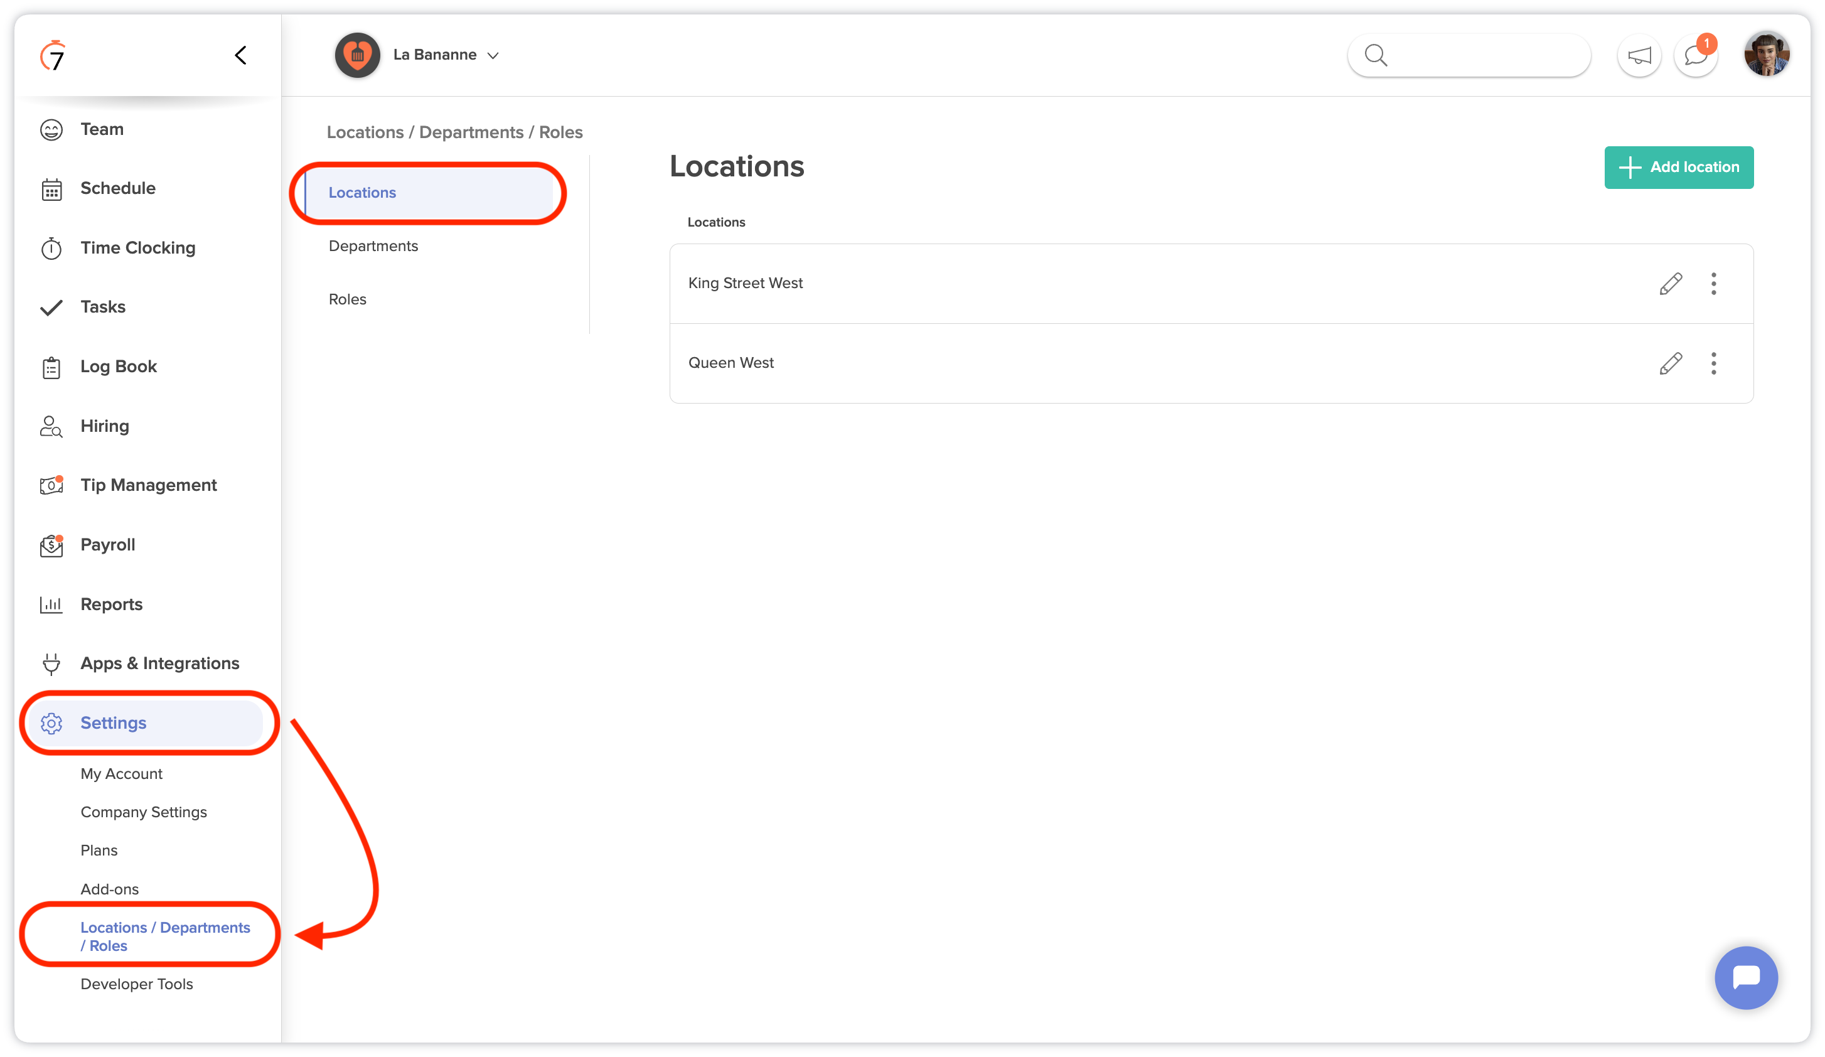Click the search magnifier icon
This screenshot has height=1057, width=1825.
[x=1375, y=55]
